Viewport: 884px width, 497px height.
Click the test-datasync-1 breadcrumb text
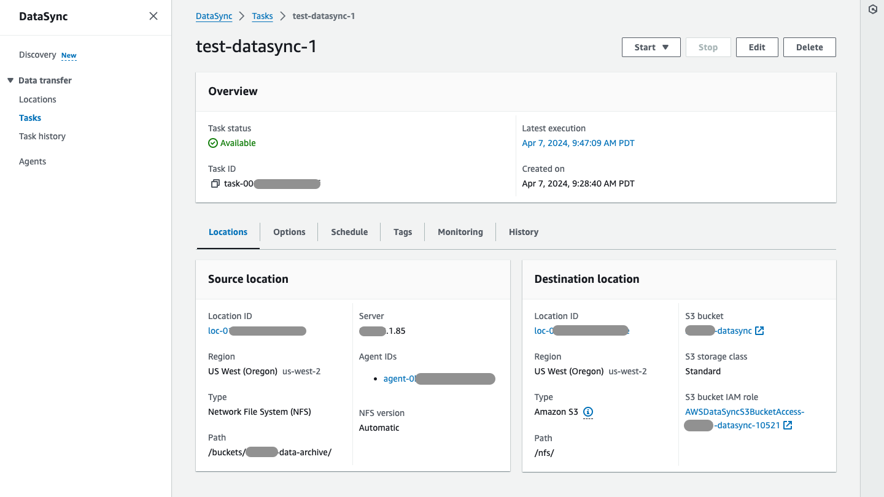324,16
